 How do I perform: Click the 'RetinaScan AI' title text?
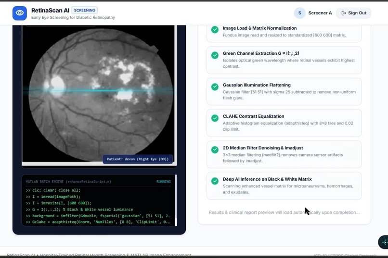50,11
